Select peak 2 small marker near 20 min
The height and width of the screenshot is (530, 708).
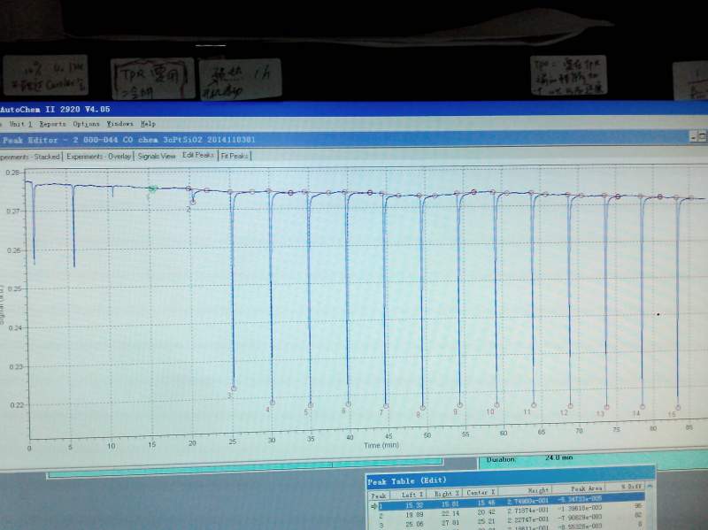pos(193,203)
